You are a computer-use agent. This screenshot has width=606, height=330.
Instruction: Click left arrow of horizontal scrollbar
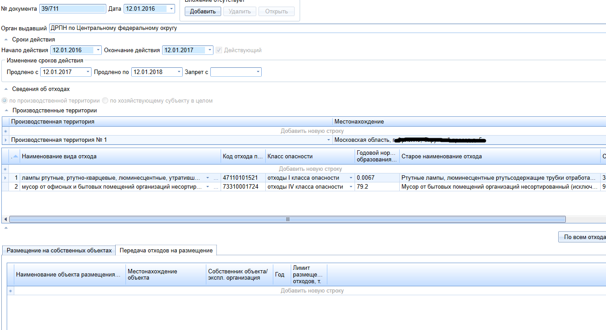point(6,219)
